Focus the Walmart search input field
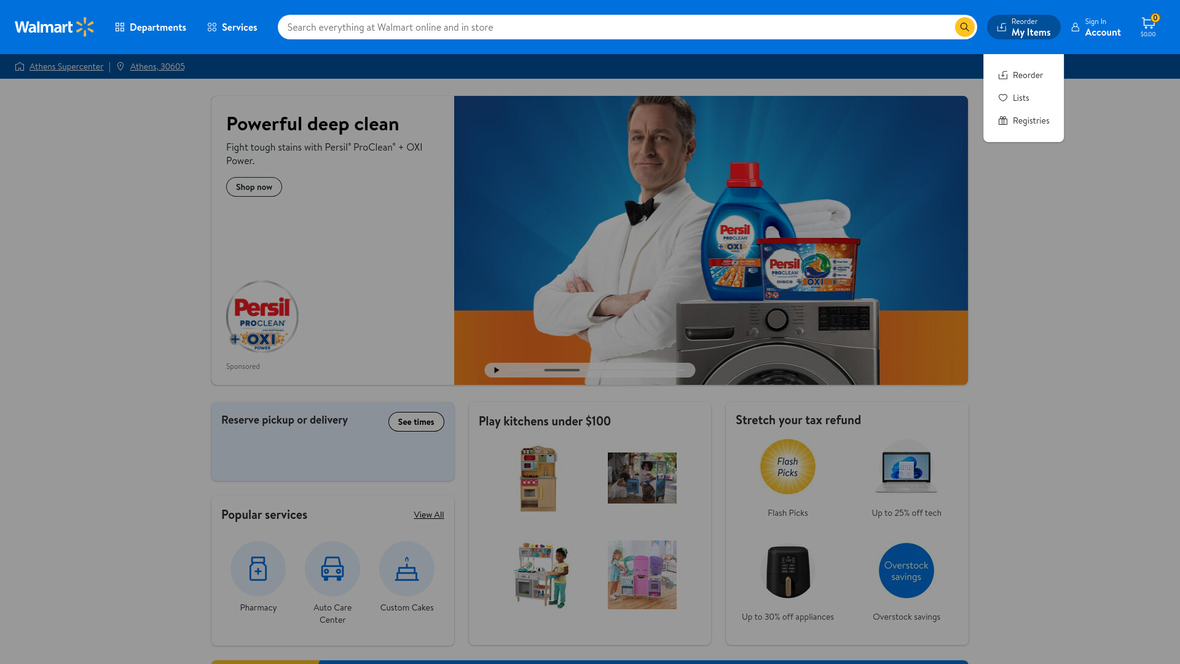This screenshot has height=664, width=1180. (x=618, y=27)
